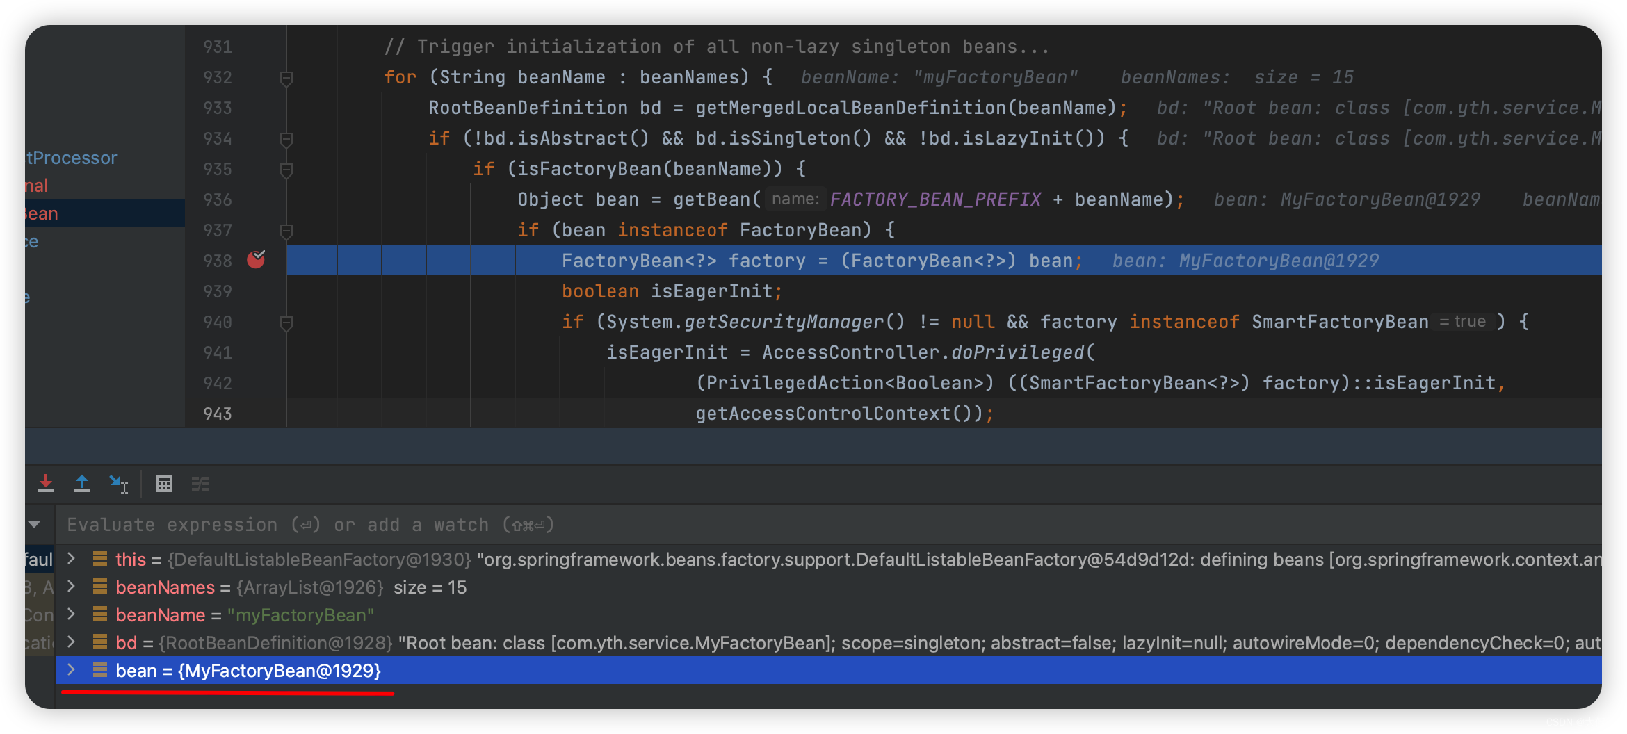1627x734 pixels.
Task: Click the Trace Current Stream Chain icon
Action: click(200, 484)
